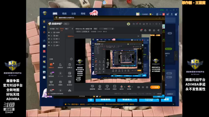Click the orange 关闭直播 stop-stream button
The width and height of the screenshot is (209, 117).
[155, 87]
